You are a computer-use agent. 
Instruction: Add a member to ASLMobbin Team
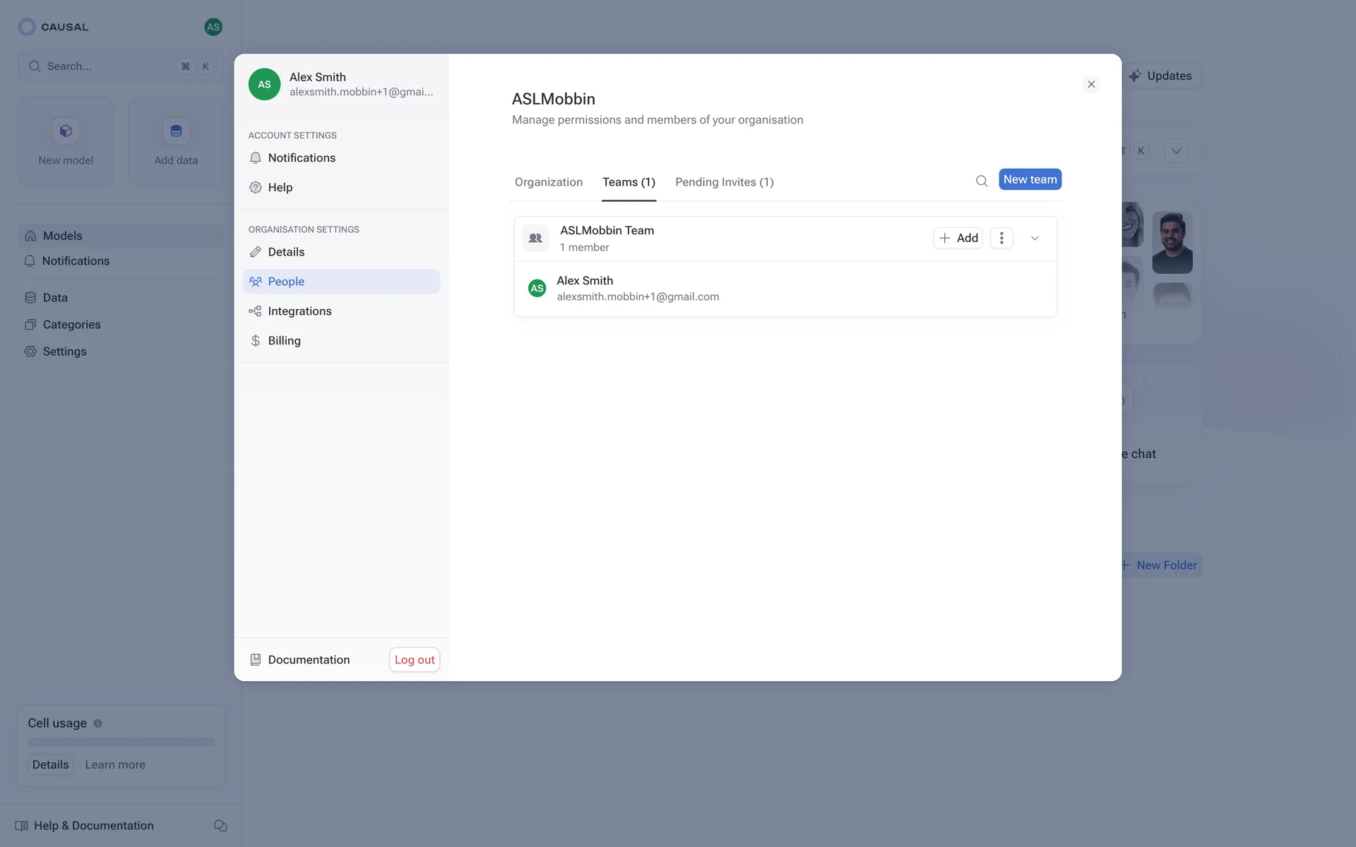pos(958,238)
